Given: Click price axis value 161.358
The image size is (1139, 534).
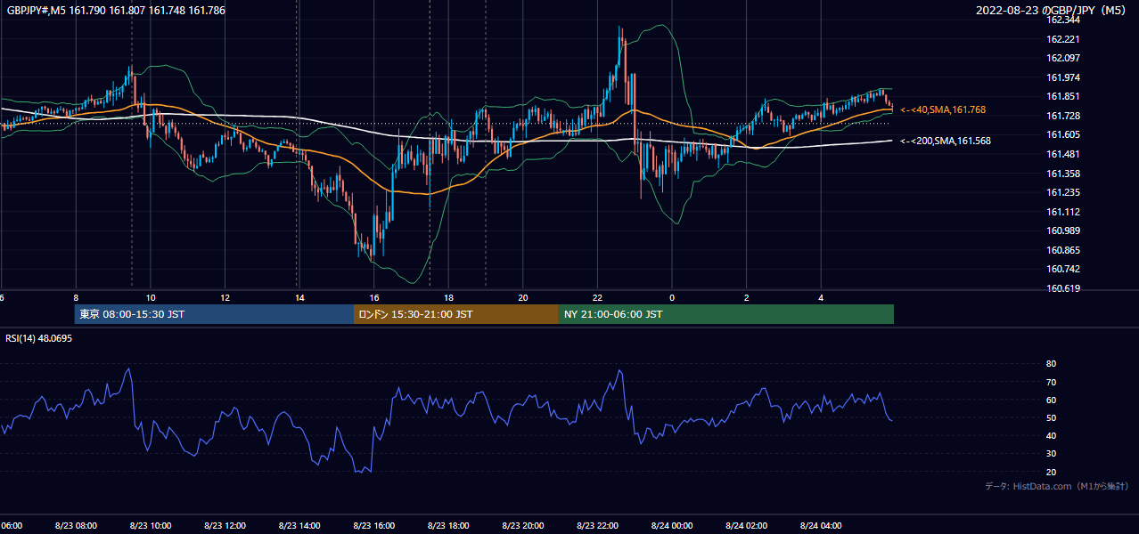Looking at the screenshot, I should click(1063, 174).
